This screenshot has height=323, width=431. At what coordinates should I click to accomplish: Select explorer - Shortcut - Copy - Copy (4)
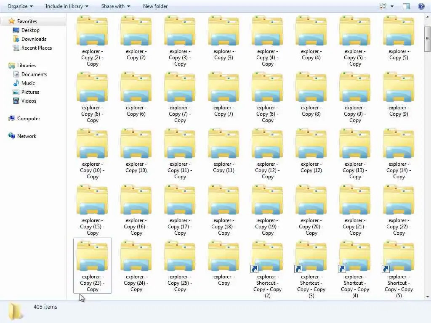[355, 270]
